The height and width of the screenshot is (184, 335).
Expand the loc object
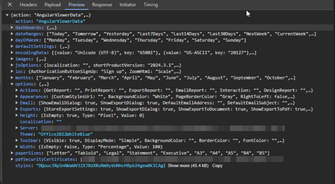click(x=12, y=71)
